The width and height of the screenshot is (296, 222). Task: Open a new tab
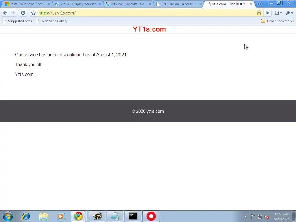[259, 4]
